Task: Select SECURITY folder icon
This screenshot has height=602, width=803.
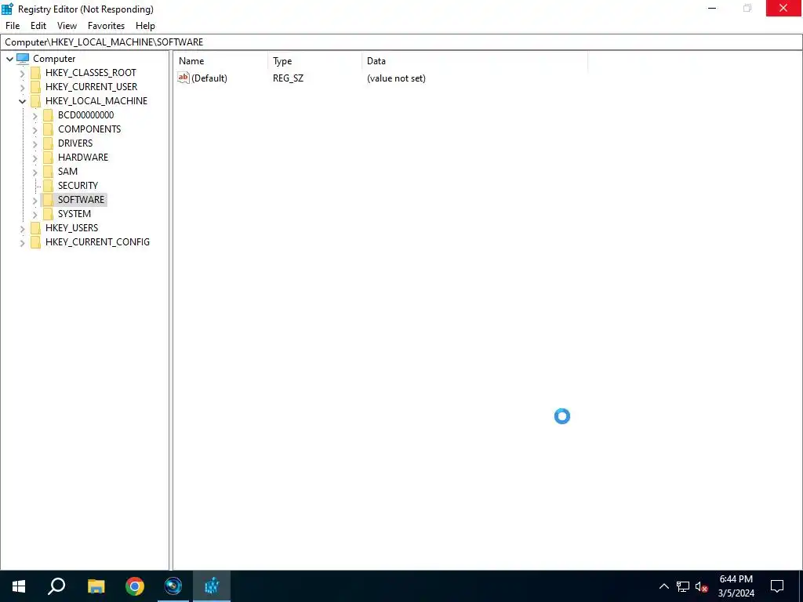Action: coord(48,185)
